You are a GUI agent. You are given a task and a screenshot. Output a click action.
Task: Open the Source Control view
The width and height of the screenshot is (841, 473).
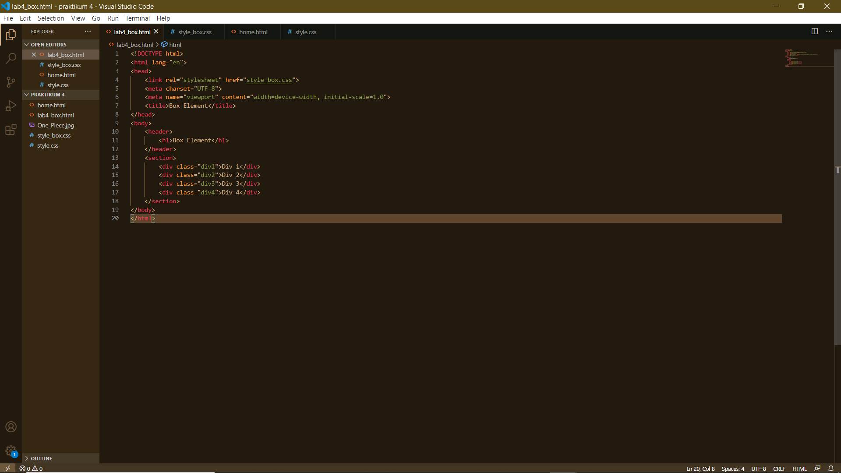(11, 82)
